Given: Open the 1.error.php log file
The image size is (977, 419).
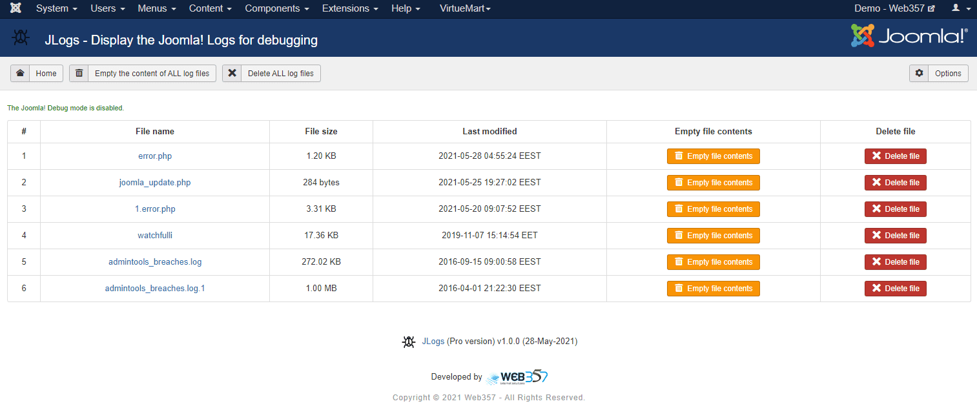Looking at the screenshot, I should [155, 209].
